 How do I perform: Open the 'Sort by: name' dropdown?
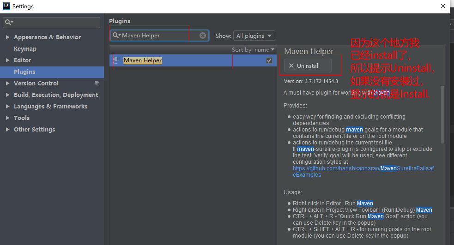coord(253,49)
